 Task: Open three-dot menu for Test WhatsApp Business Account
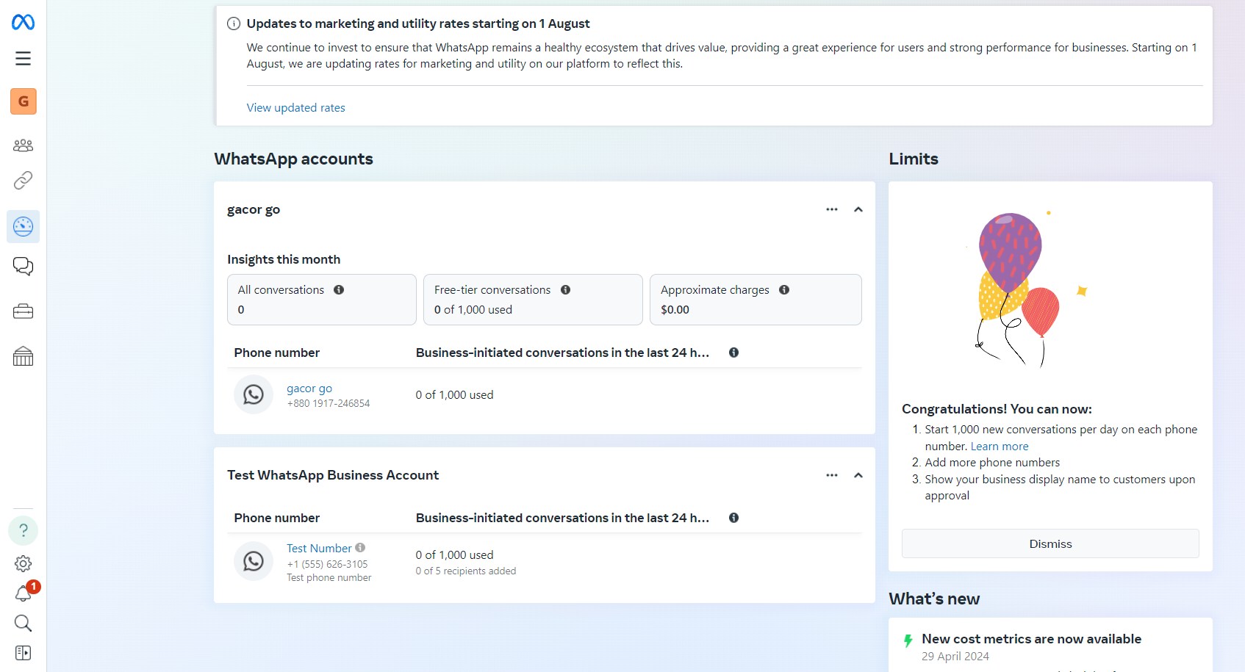pos(832,475)
